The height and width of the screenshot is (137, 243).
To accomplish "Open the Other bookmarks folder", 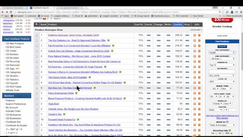I will 232,16.
